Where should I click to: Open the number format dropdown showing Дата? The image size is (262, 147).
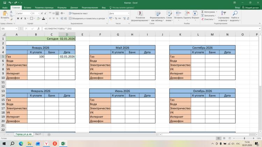click(129, 13)
